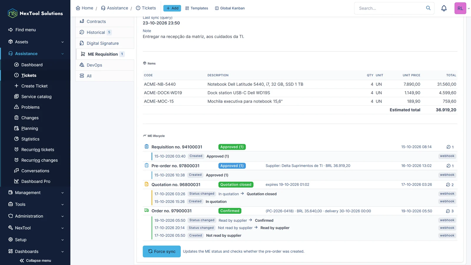Viewport: 471px width, 265px height.
Task: Open history icon for Quotation no. 96800031
Action: click(448, 185)
